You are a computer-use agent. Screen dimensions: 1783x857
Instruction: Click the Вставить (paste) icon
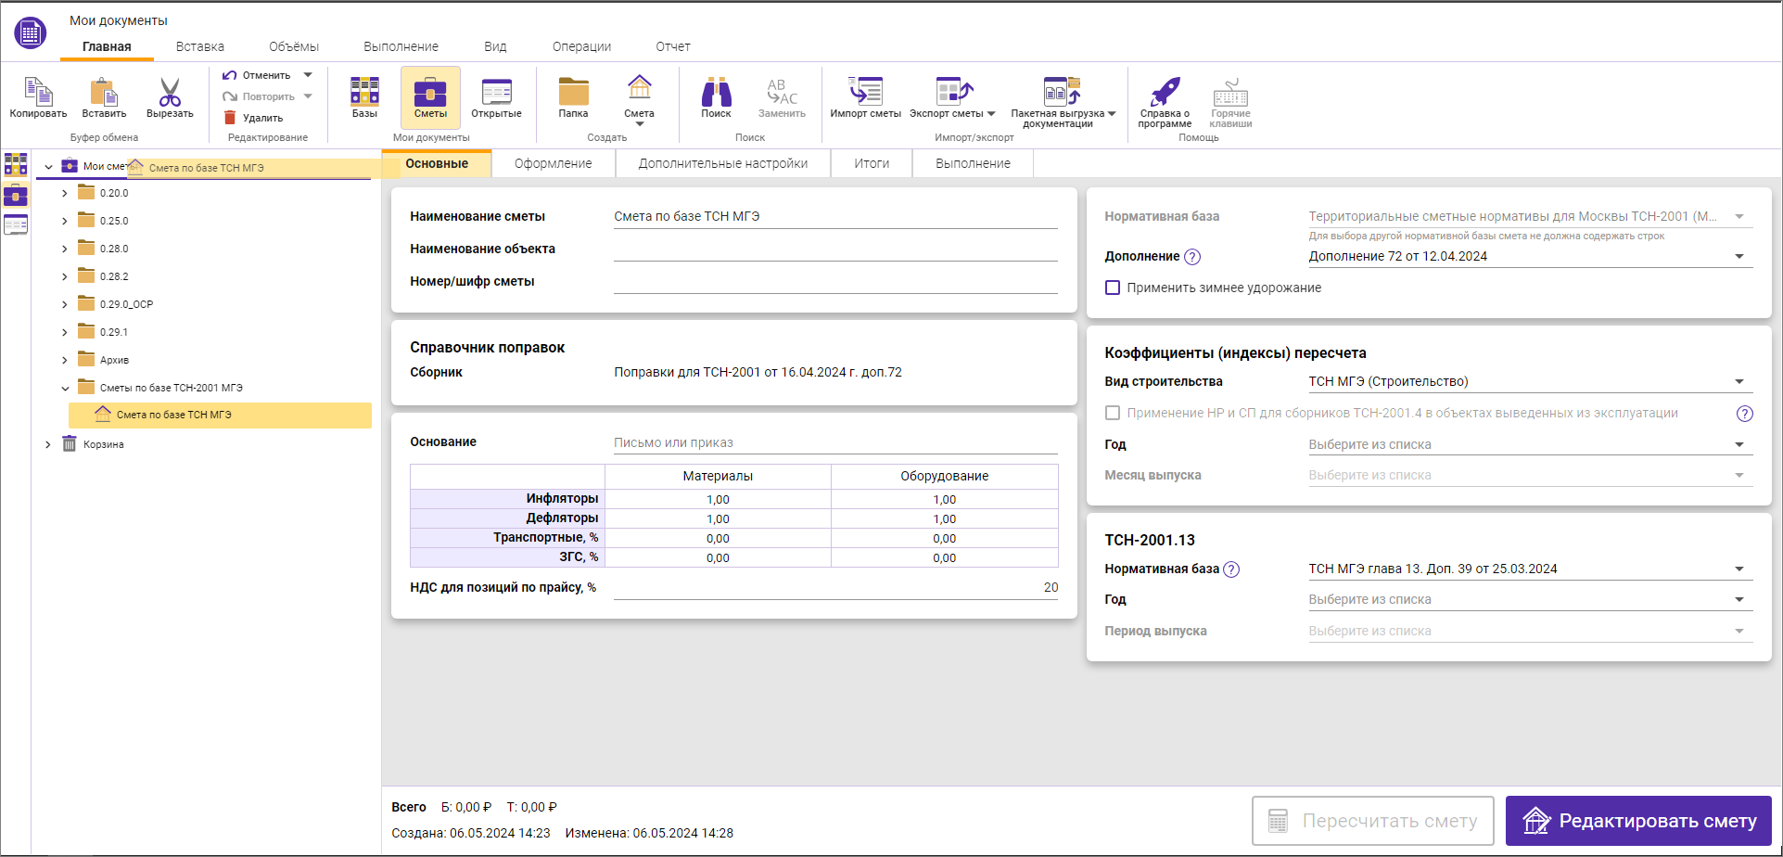point(104,92)
